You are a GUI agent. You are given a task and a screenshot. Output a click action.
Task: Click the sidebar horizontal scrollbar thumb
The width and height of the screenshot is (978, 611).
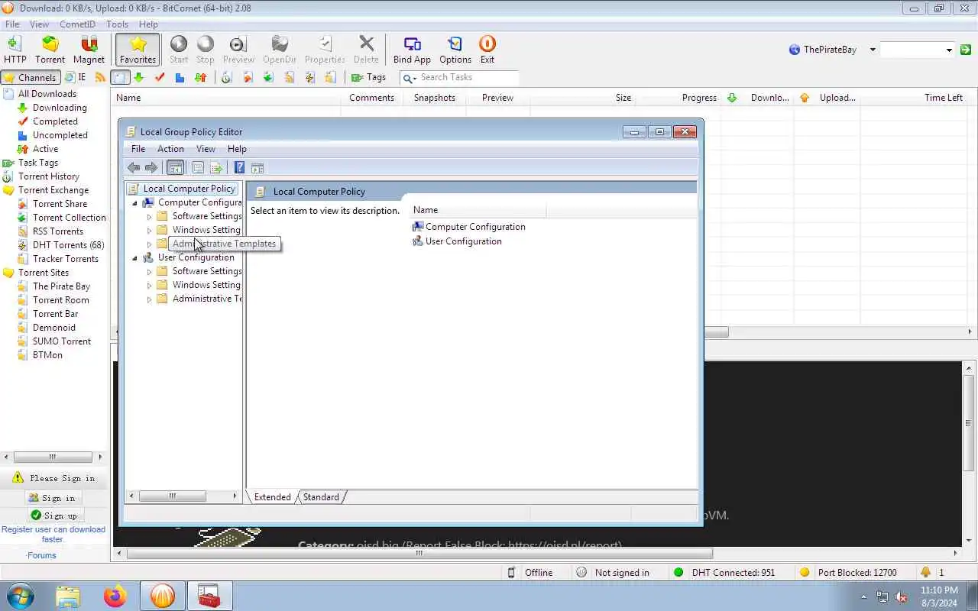[53, 457]
